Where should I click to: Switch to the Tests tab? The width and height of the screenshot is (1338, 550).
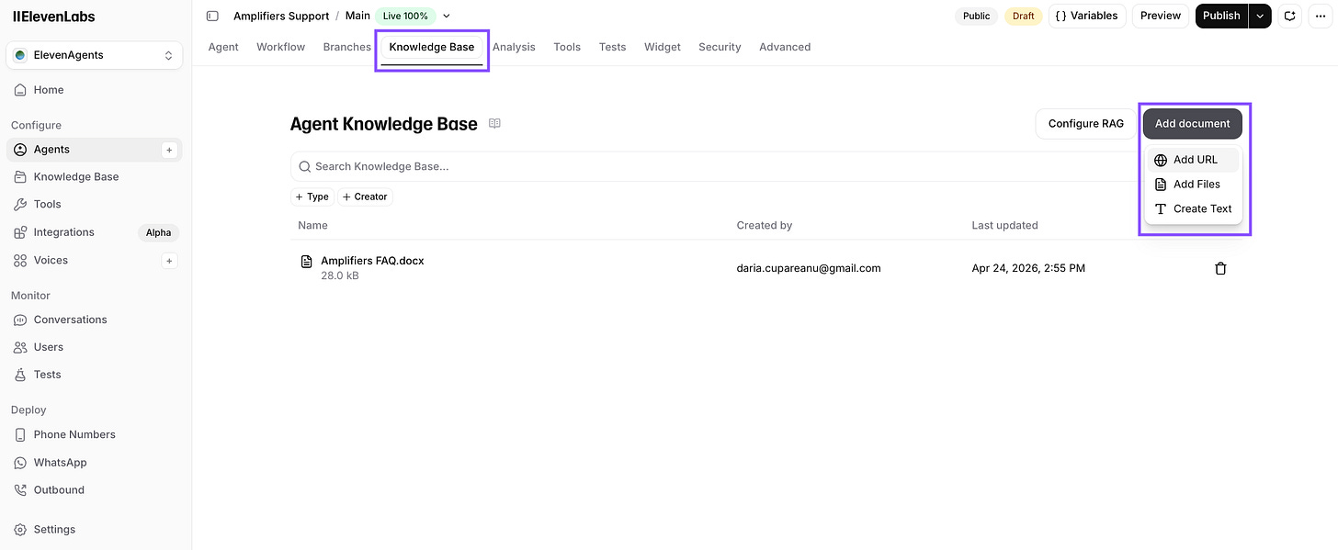(x=612, y=47)
